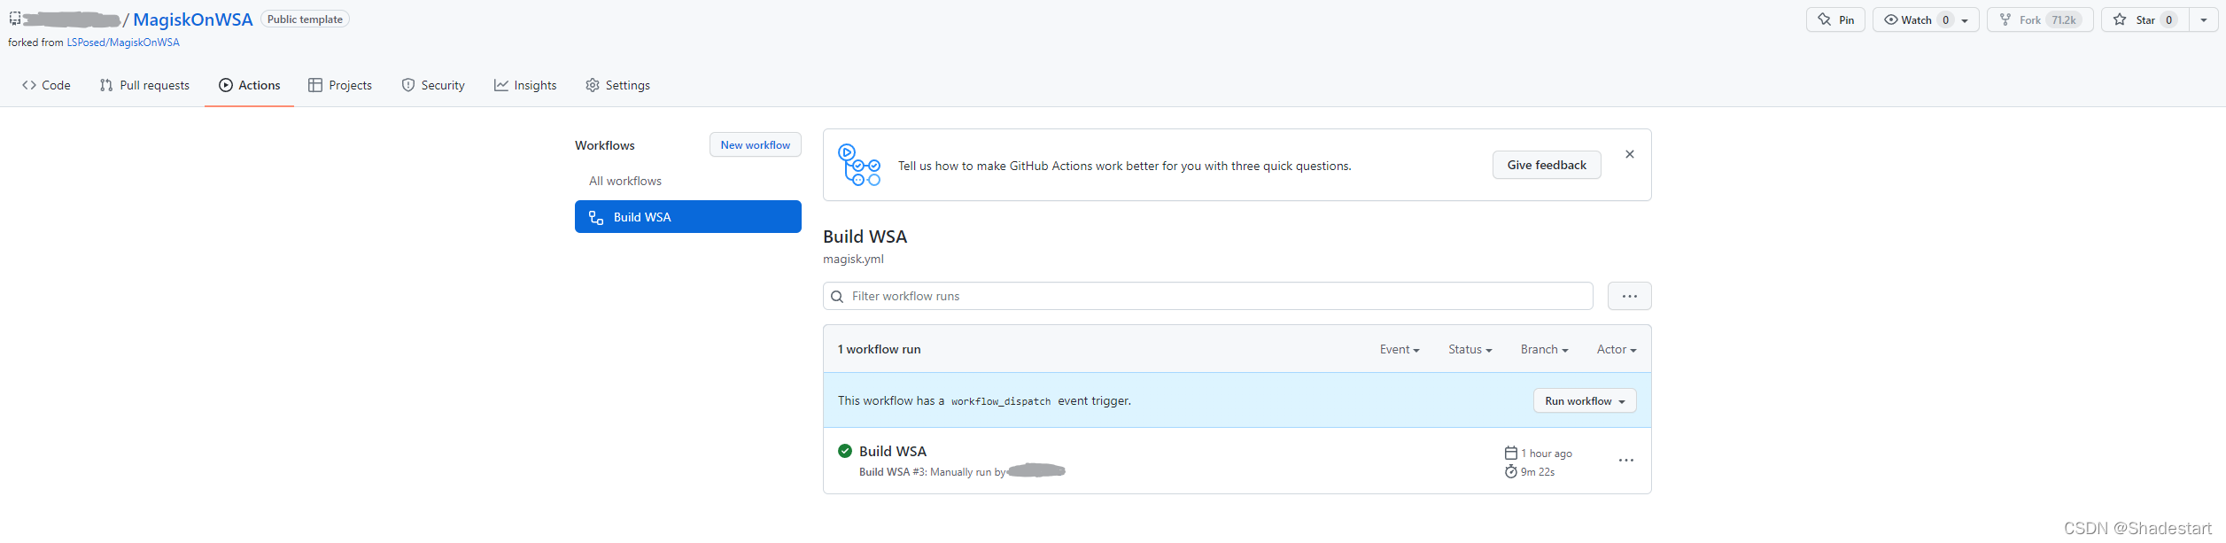Open the Run workflow dropdown
The image size is (2226, 543).
1585,401
